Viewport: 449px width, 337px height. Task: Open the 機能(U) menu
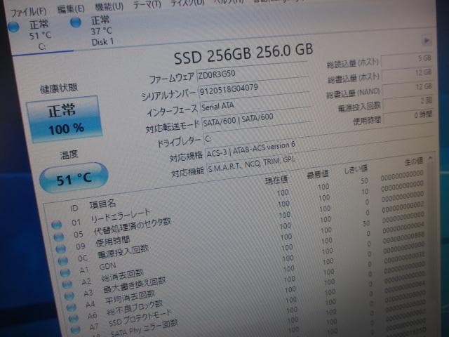pos(109,6)
